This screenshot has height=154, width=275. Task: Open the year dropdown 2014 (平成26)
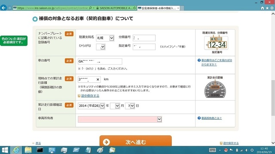(x=91, y=106)
